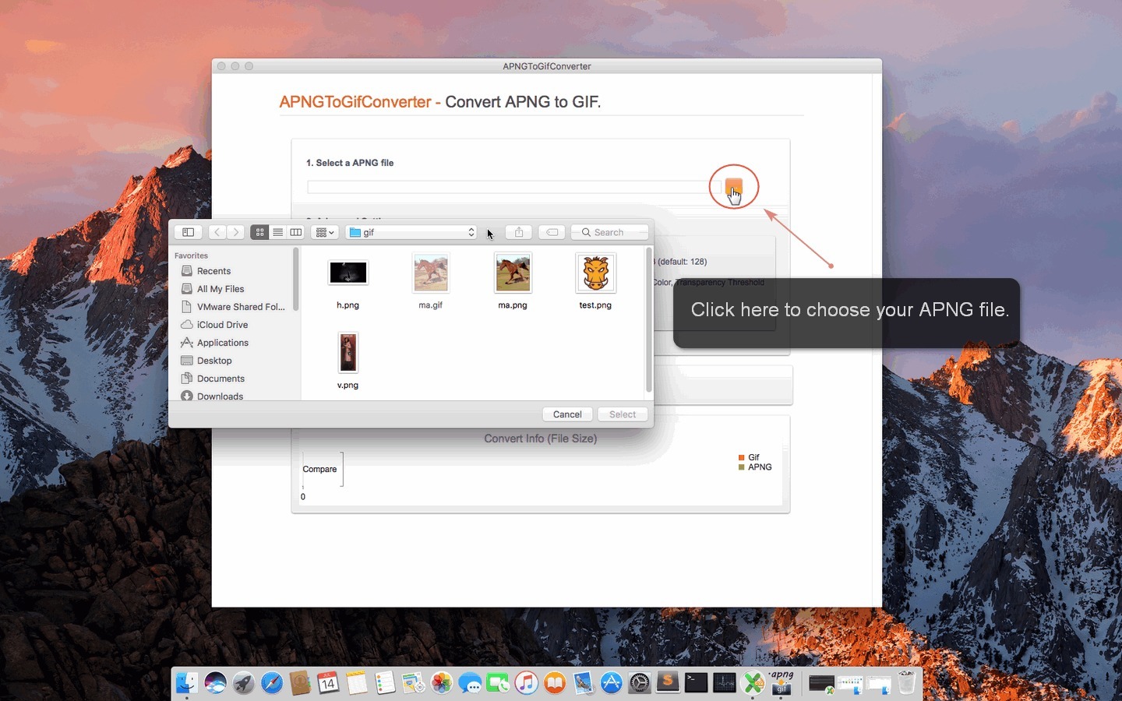Open Desktop in the sidebar

pyautogui.click(x=206, y=361)
